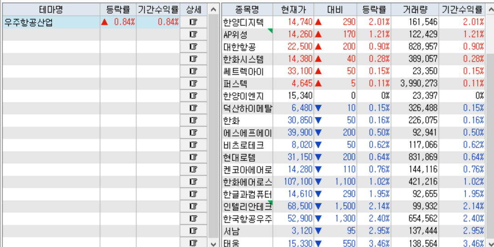Select the 한화시스템 stock
The width and height of the screenshot is (494, 247).
click(x=243, y=59)
